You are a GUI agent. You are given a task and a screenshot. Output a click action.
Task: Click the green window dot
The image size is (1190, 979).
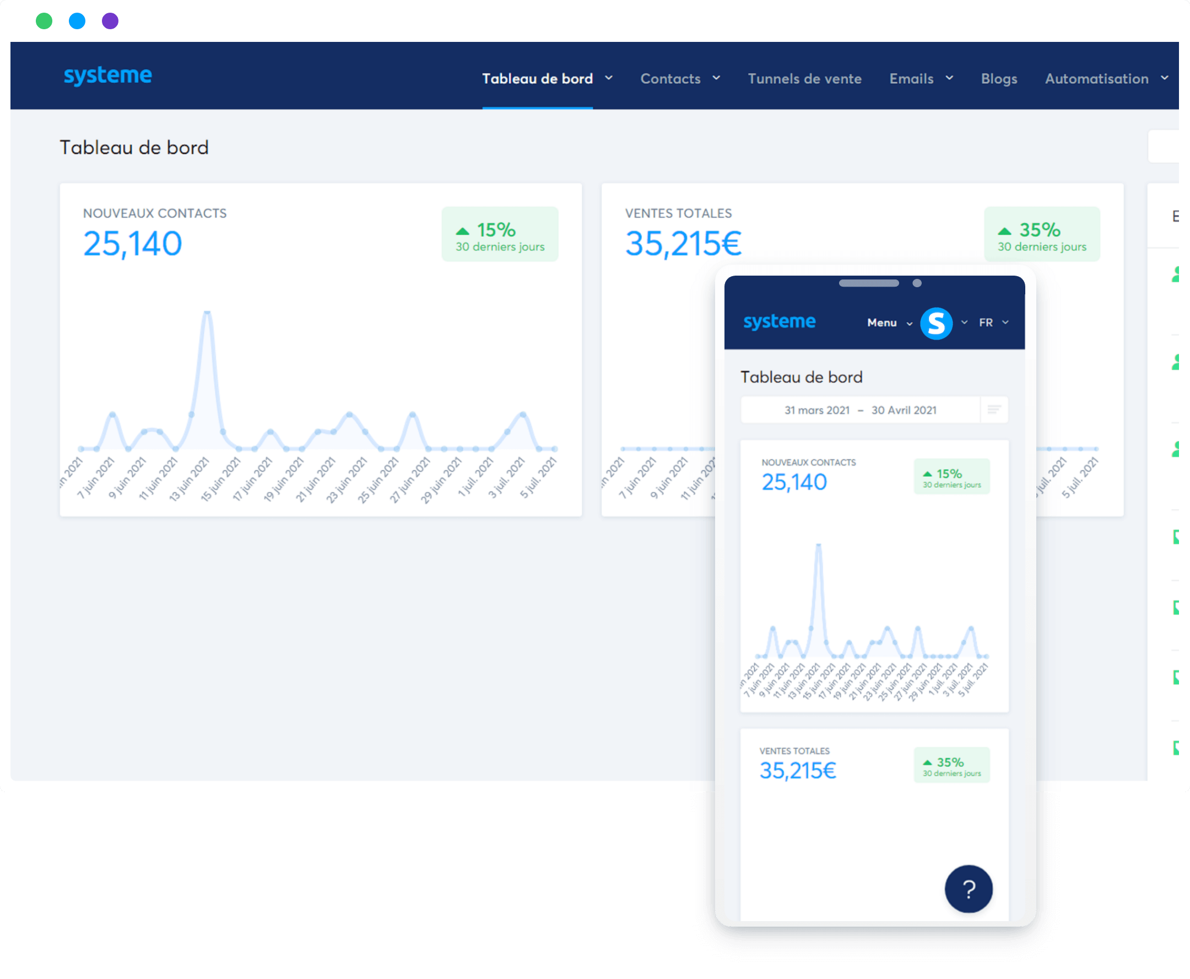point(44,21)
